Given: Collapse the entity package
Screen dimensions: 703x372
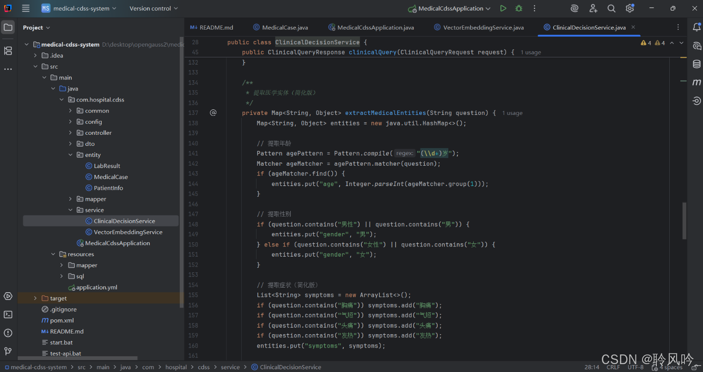Looking at the screenshot, I should [70, 155].
